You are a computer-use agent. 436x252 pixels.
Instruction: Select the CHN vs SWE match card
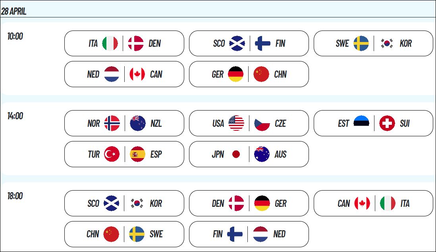tap(124, 234)
